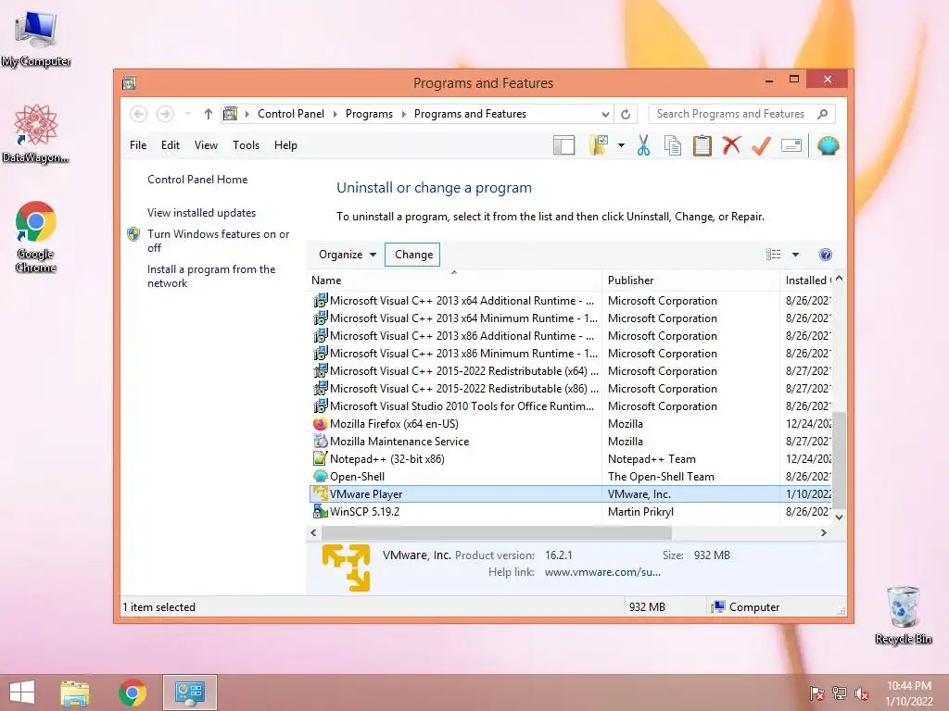Screen dimensions: 949x711
Task: Open the More view options dropdown arrow
Action: tap(795, 255)
